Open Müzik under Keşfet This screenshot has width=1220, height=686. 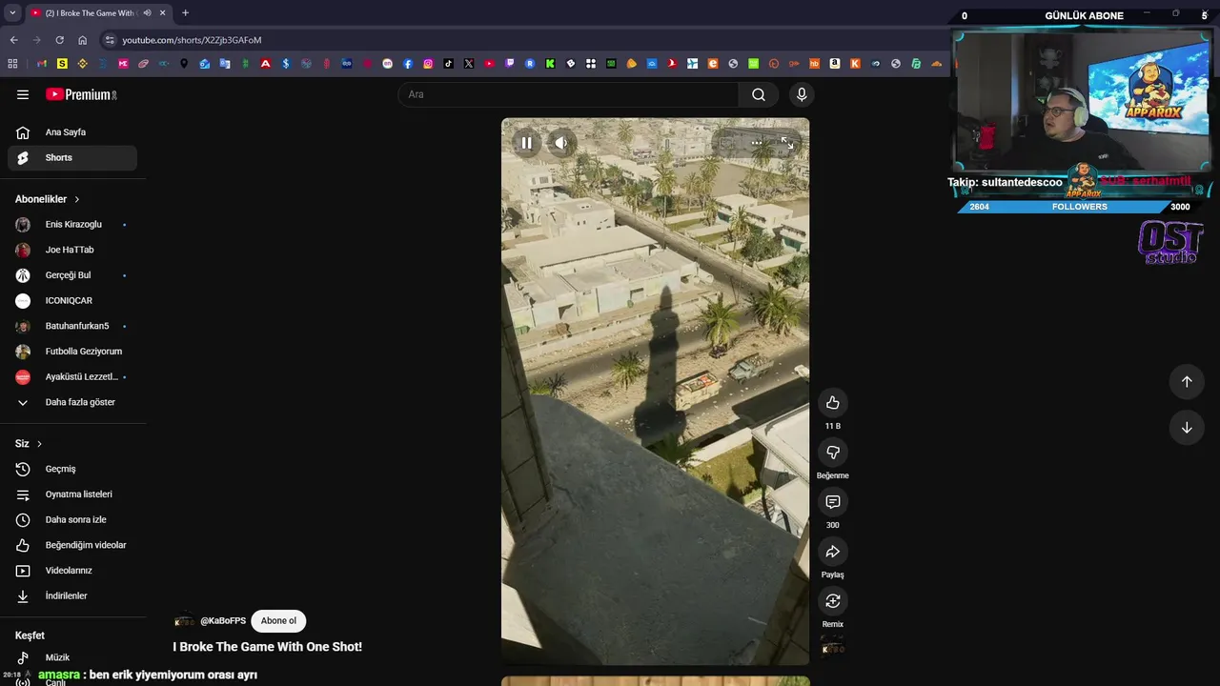pyautogui.click(x=72, y=657)
